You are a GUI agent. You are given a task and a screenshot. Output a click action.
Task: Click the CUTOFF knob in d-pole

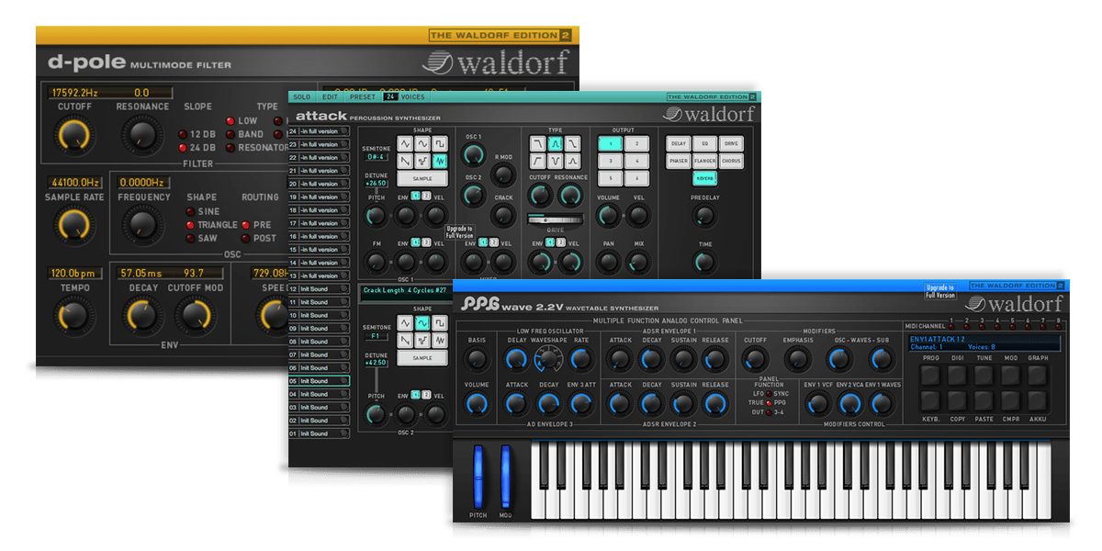[x=74, y=136]
